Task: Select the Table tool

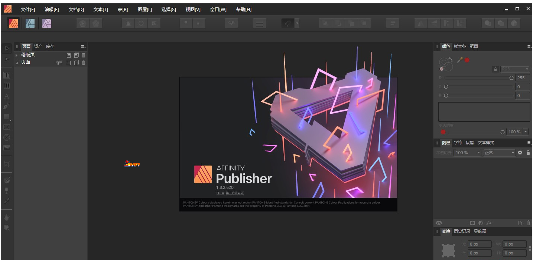Action: (x=7, y=86)
